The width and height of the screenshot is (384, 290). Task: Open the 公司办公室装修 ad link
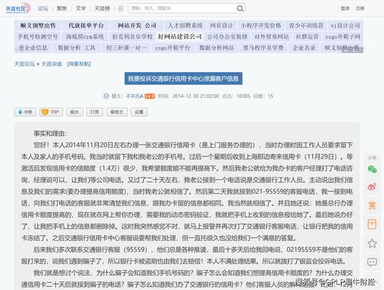(227, 36)
